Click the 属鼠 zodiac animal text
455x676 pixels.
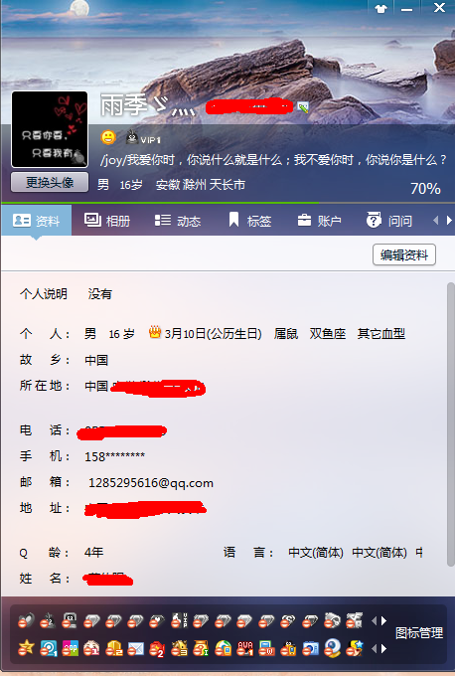click(x=286, y=334)
